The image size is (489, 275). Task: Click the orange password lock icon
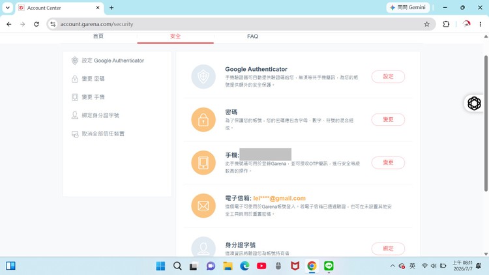point(203,120)
